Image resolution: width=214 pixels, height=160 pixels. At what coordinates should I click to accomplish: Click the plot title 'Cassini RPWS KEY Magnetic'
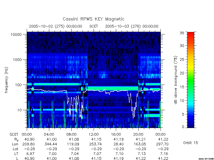(x=93, y=19)
